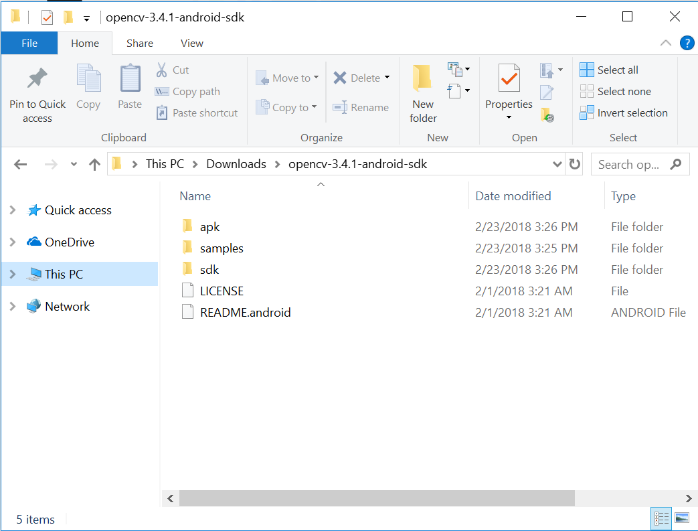
Task: Click This PC in the breadcrumb path
Action: click(x=165, y=164)
